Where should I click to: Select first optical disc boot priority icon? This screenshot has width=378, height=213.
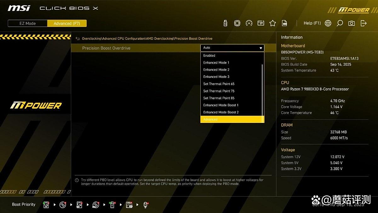pos(63,205)
